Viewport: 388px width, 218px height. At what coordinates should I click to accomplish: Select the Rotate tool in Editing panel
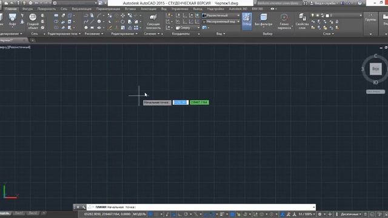(x=122, y=22)
